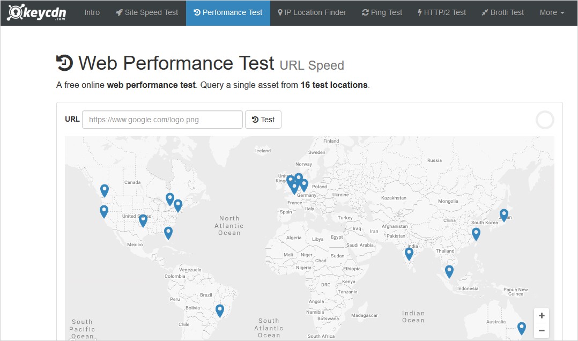578x341 pixels.
Task: Open the Site Speed Test tab
Action: 147,13
